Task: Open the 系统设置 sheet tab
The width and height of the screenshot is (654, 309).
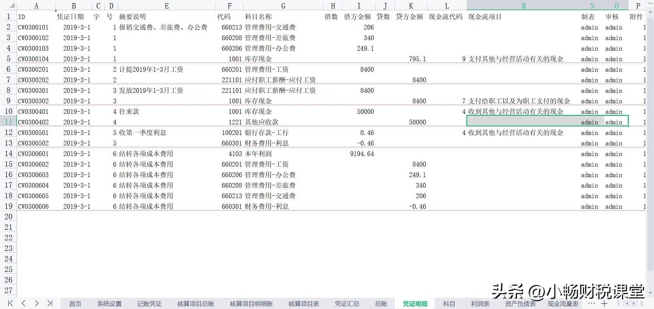Action: pos(109,304)
